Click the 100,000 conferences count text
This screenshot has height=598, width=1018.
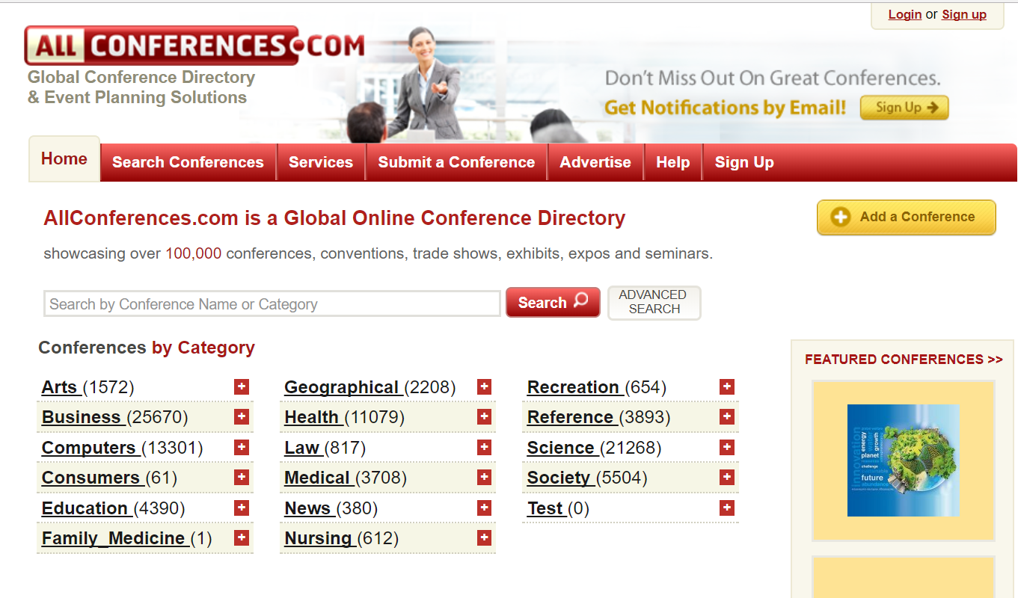pos(194,253)
